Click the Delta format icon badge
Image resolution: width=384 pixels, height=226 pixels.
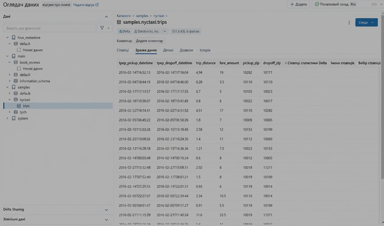120,31
